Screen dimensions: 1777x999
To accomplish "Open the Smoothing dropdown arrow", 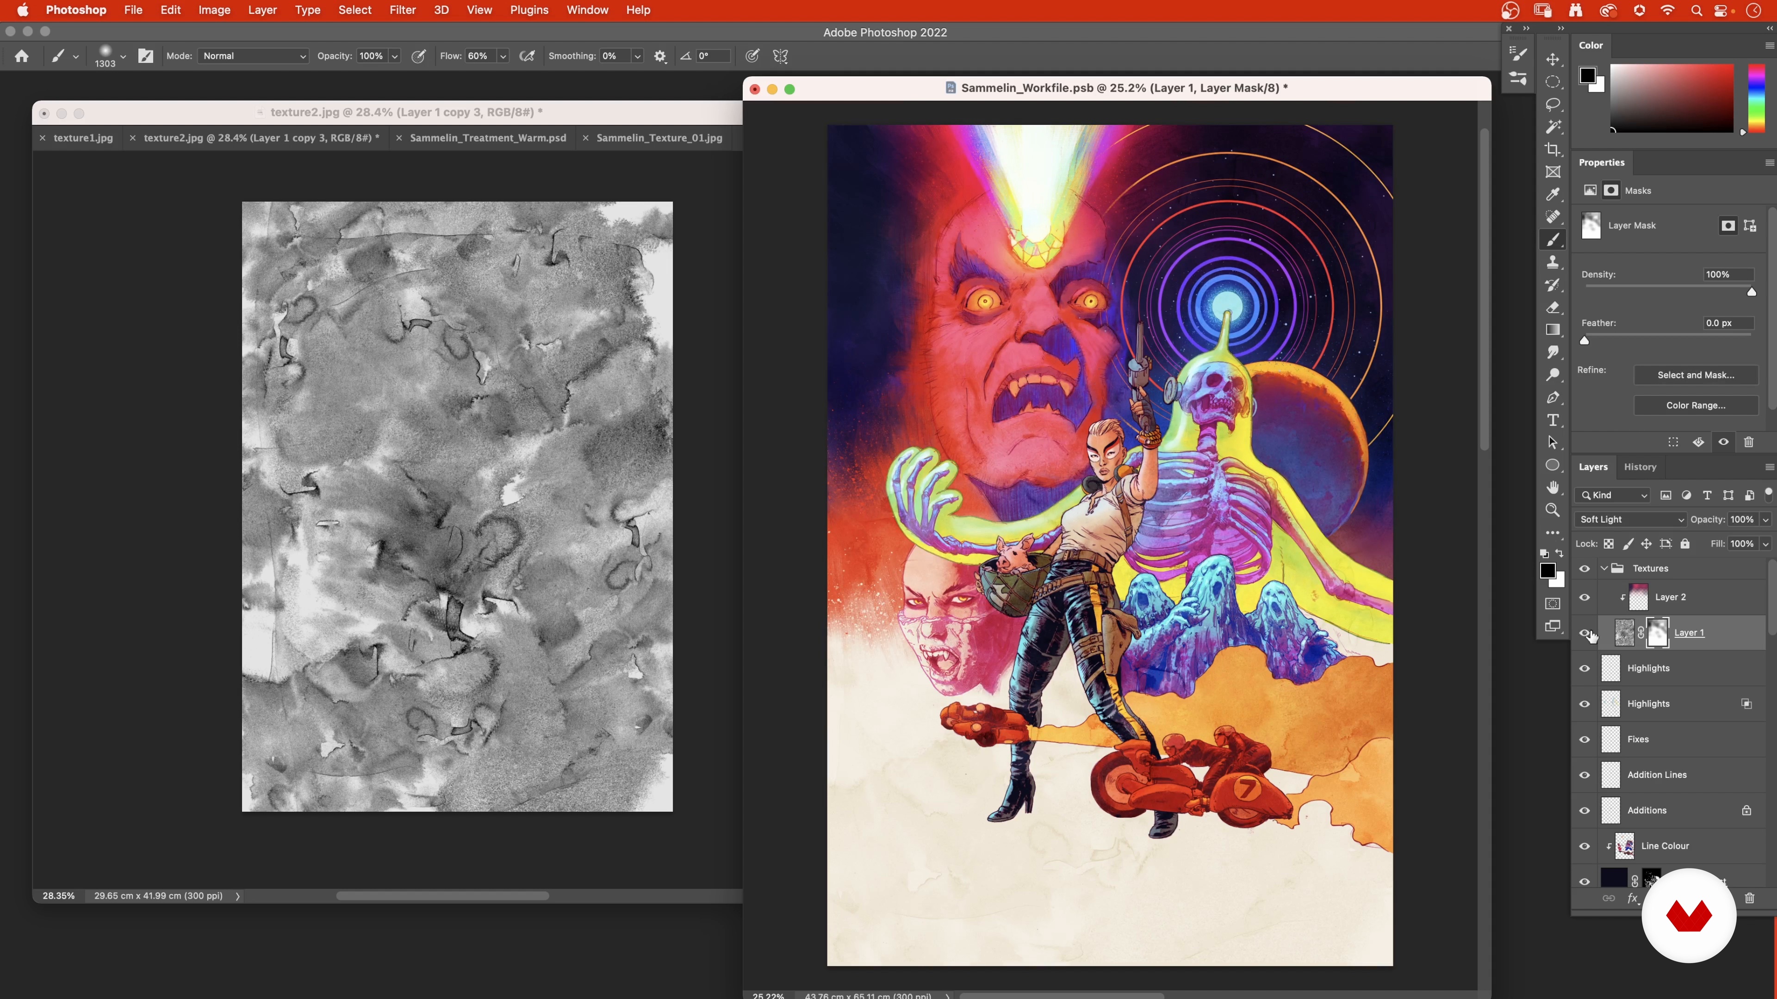I will tap(637, 56).
